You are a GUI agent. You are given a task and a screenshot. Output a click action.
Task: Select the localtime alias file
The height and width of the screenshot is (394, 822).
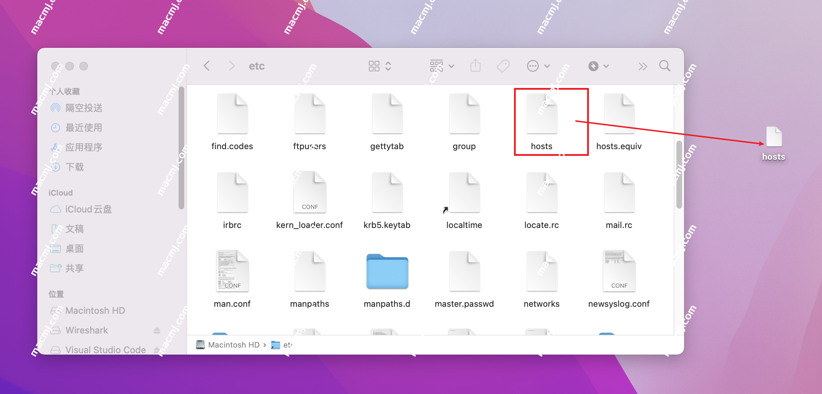pos(464,201)
